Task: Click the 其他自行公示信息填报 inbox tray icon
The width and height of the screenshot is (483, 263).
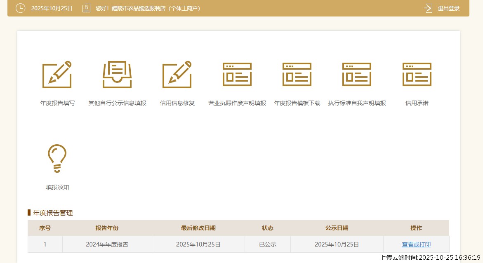Action: 117,75
